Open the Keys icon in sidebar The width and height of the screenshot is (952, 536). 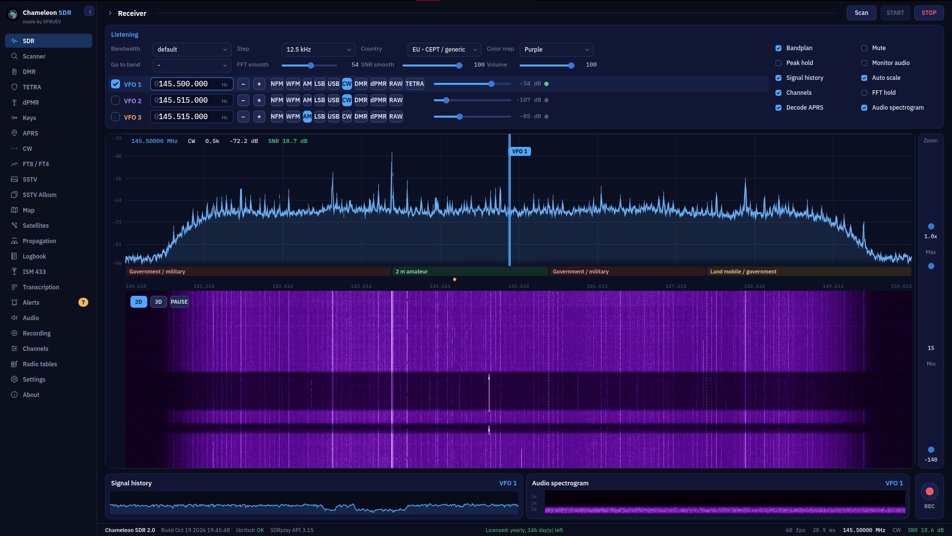pos(14,118)
